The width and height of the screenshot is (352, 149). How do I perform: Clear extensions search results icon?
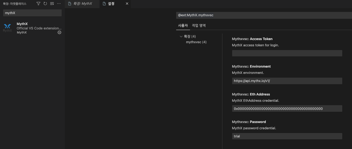52,3
